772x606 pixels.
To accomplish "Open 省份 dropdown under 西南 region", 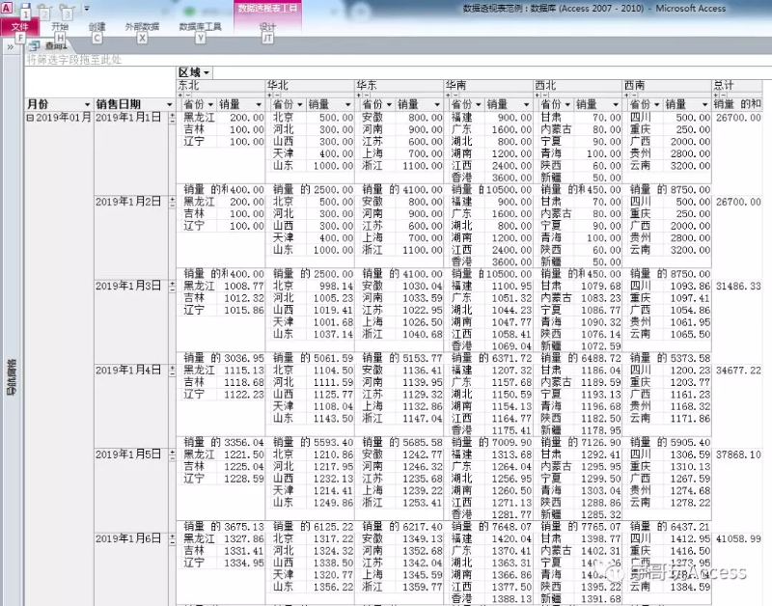I will (x=655, y=104).
